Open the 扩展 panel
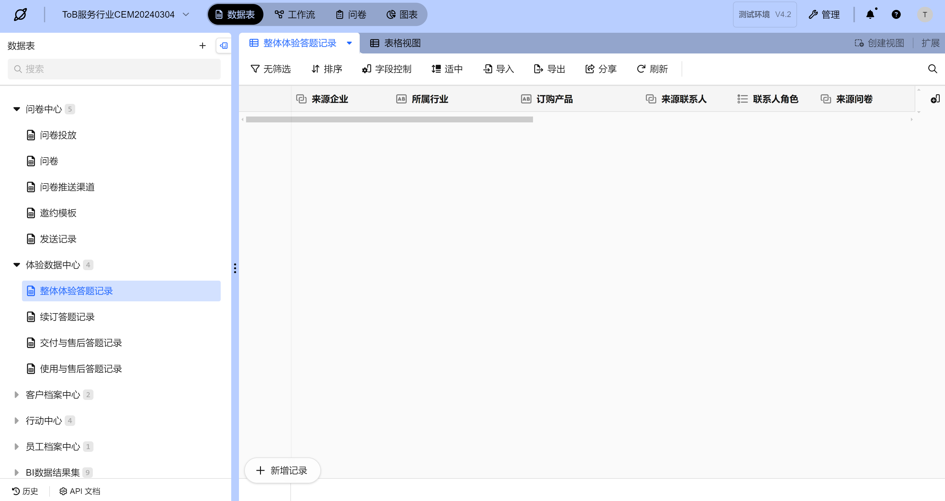Image resolution: width=945 pixels, height=501 pixels. tap(930, 43)
